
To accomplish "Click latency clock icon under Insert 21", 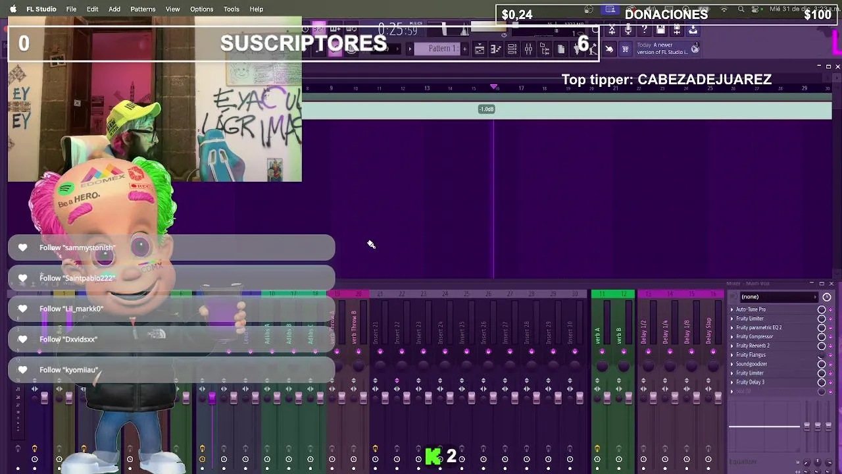I will [x=375, y=459].
